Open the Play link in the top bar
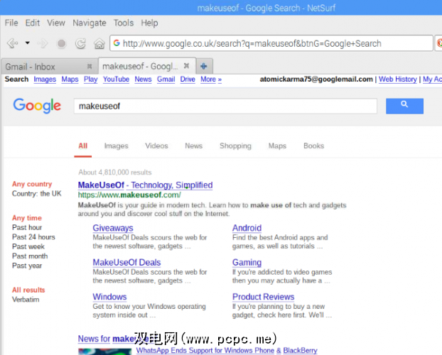442x355 pixels. [90, 80]
